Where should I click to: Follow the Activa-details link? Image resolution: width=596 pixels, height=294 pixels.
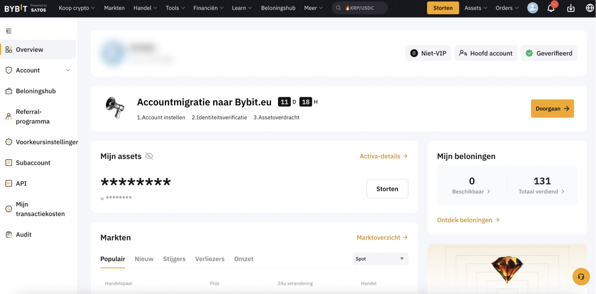coord(384,156)
